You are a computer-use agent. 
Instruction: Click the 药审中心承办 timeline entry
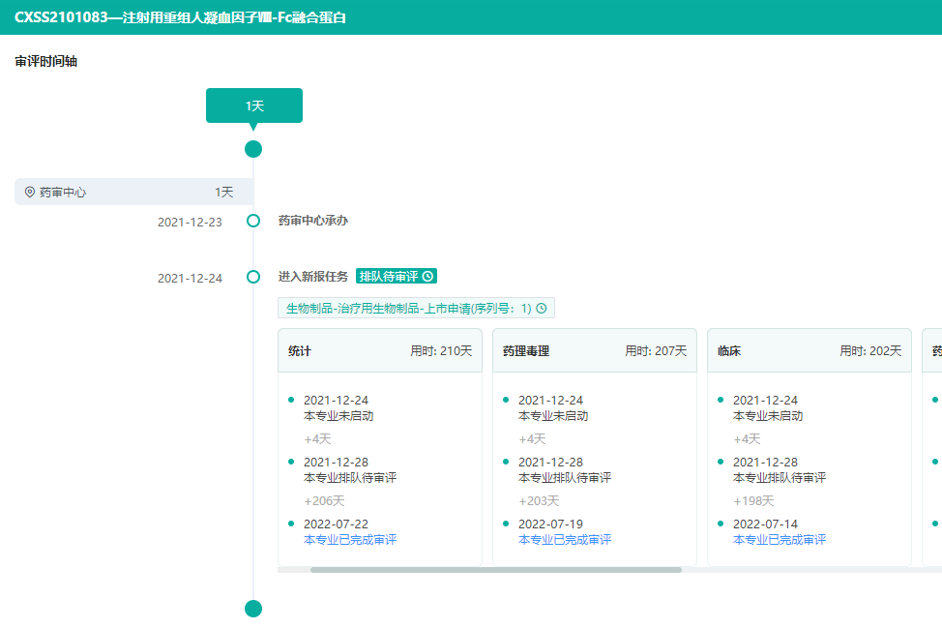coord(313,221)
